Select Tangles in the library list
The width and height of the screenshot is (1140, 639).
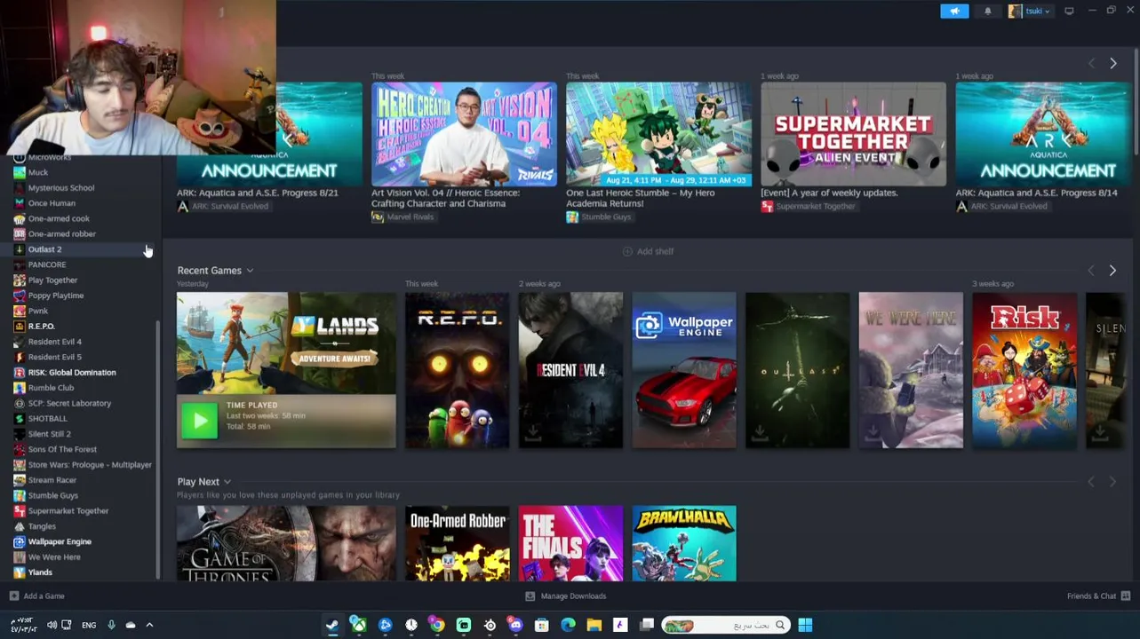click(42, 526)
